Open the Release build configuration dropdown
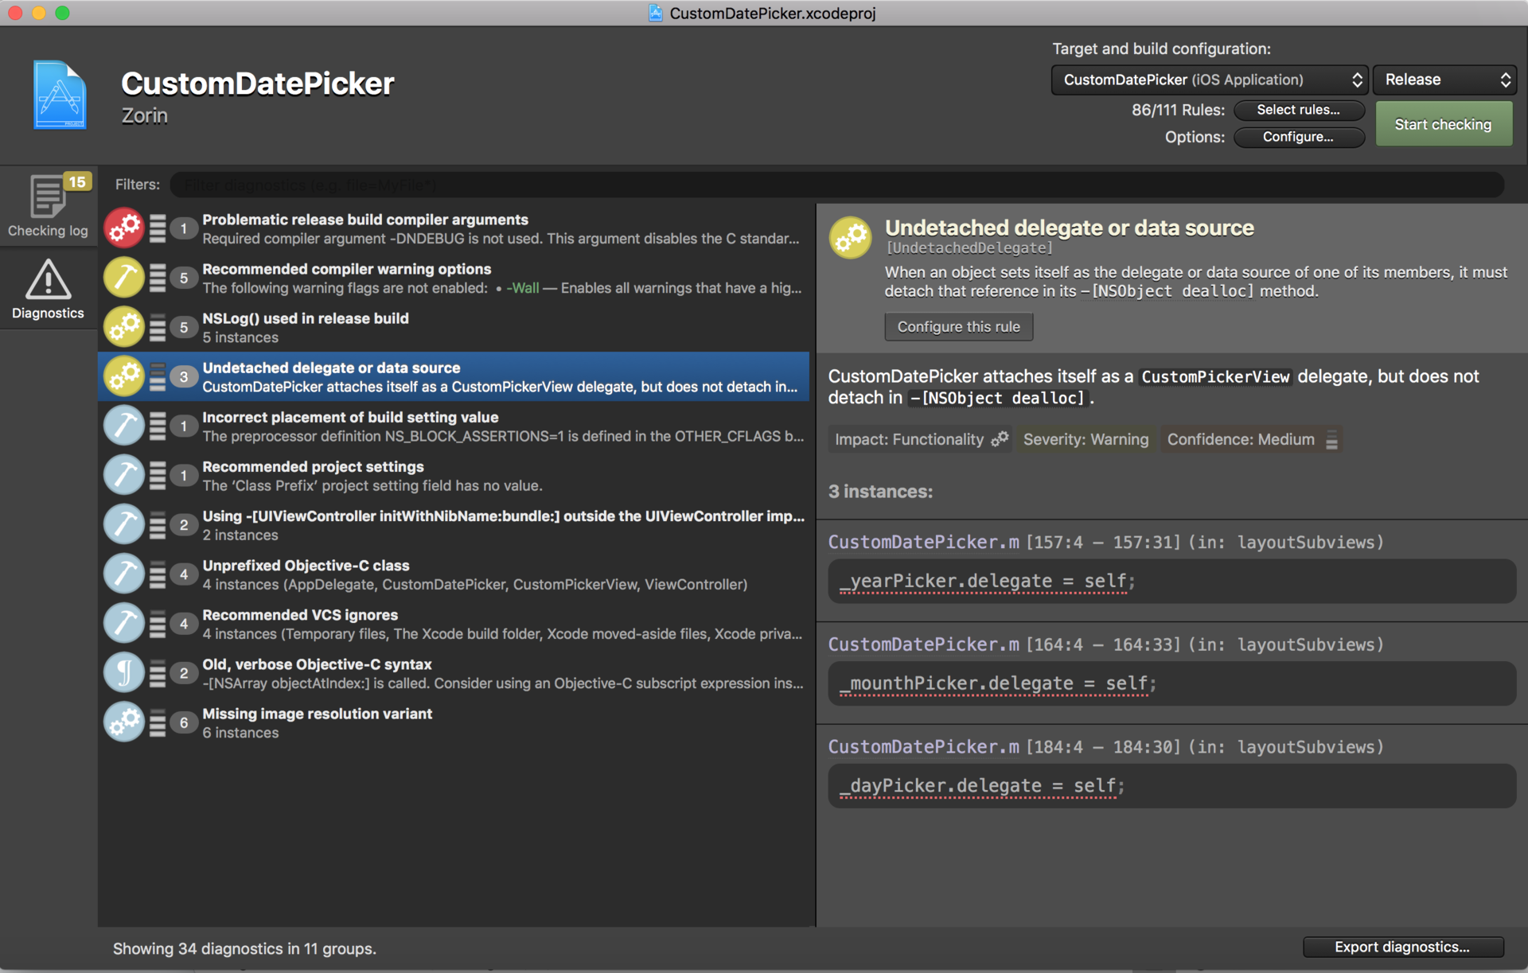This screenshot has height=973, width=1528. [1444, 80]
